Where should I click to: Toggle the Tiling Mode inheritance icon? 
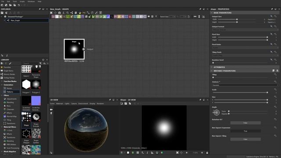[271, 52]
